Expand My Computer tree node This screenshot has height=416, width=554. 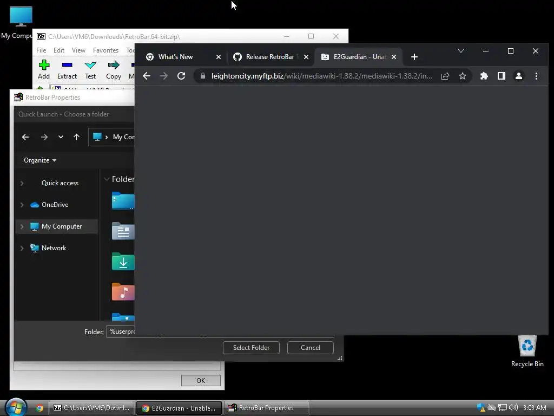[22, 226]
